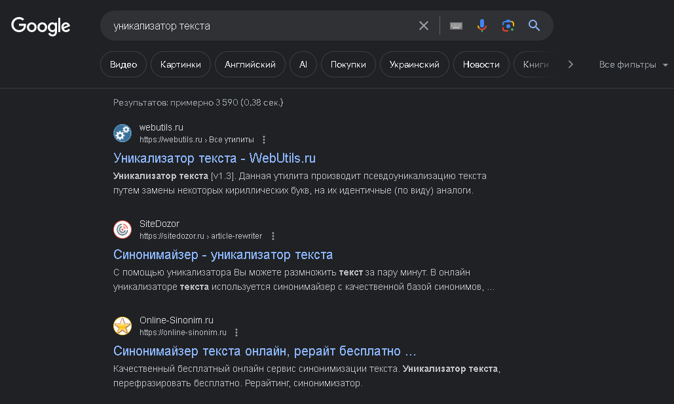Focus the search input field
The width and height of the screenshot is (674, 404).
click(x=262, y=26)
